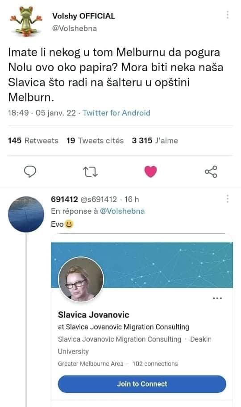Open three-dot menu on Volshy tweet
The image size is (241, 407).
pyautogui.click(x=228, y=15)
